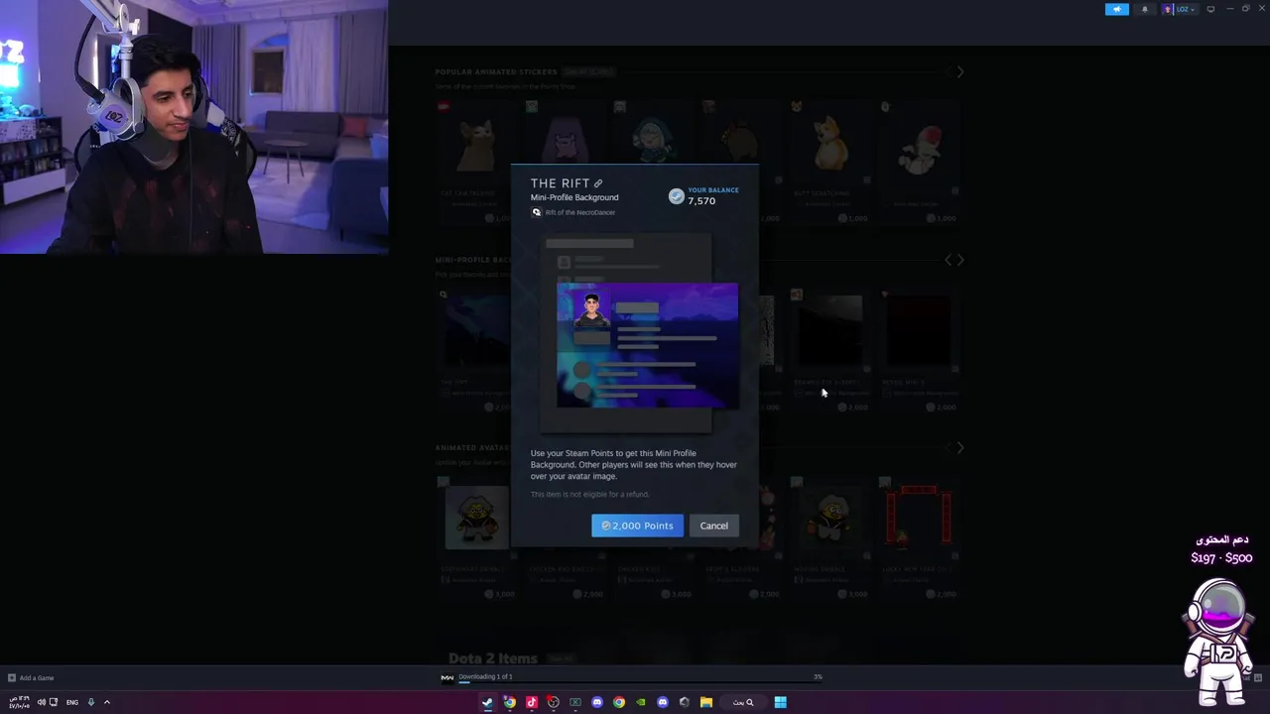Click the Dota 2 Items heading
This screenshot has width=1270, height=714.
[493, 658]
